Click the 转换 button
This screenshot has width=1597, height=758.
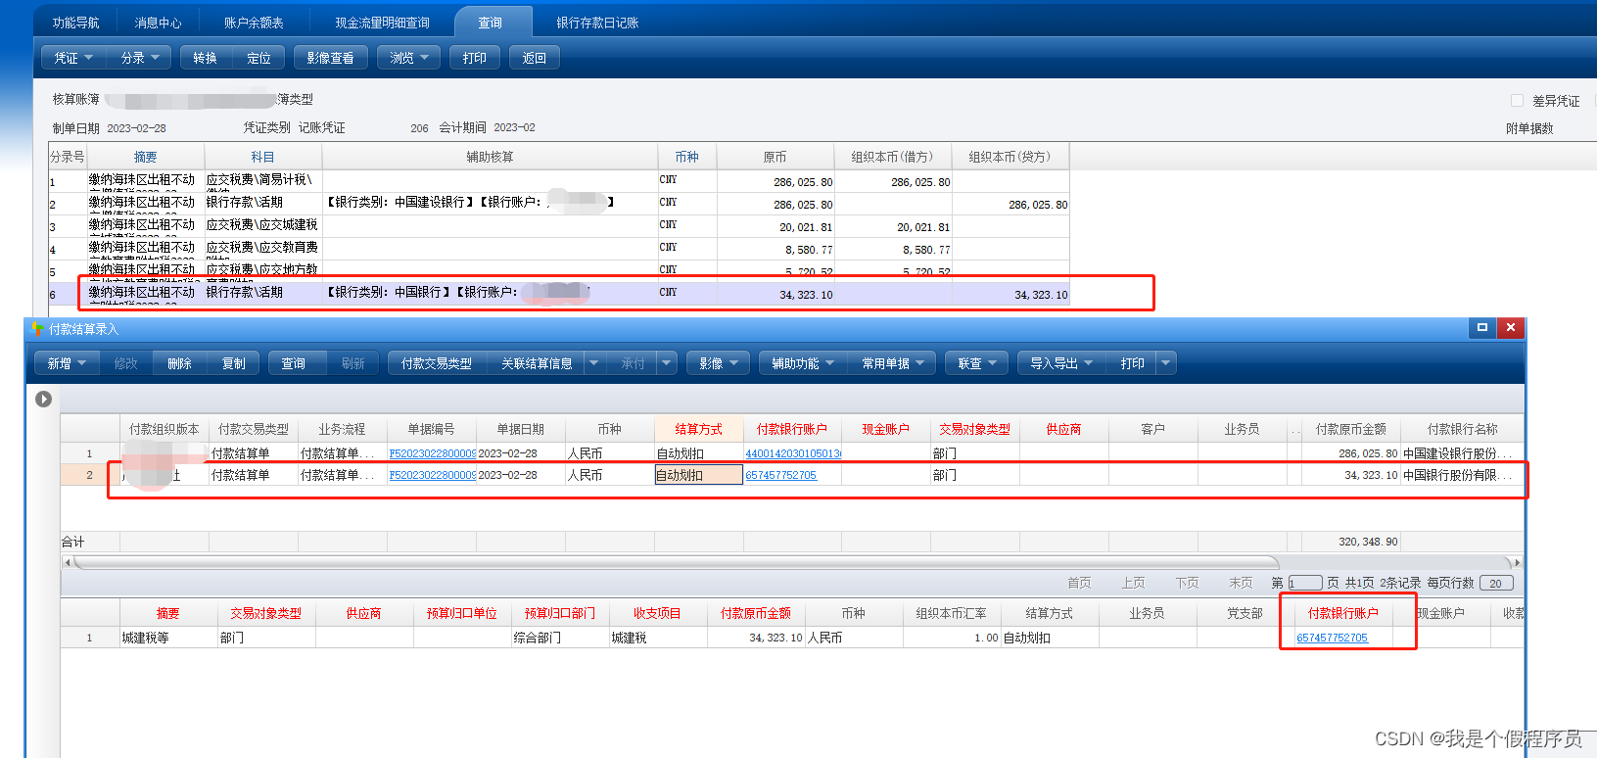tap(205, 58)
